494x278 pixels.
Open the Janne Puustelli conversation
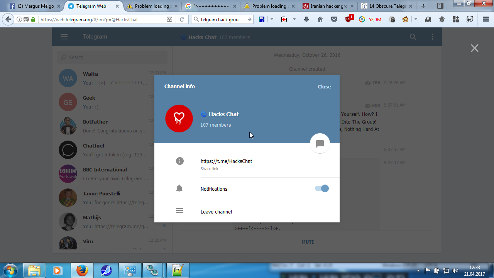point(112,198)
